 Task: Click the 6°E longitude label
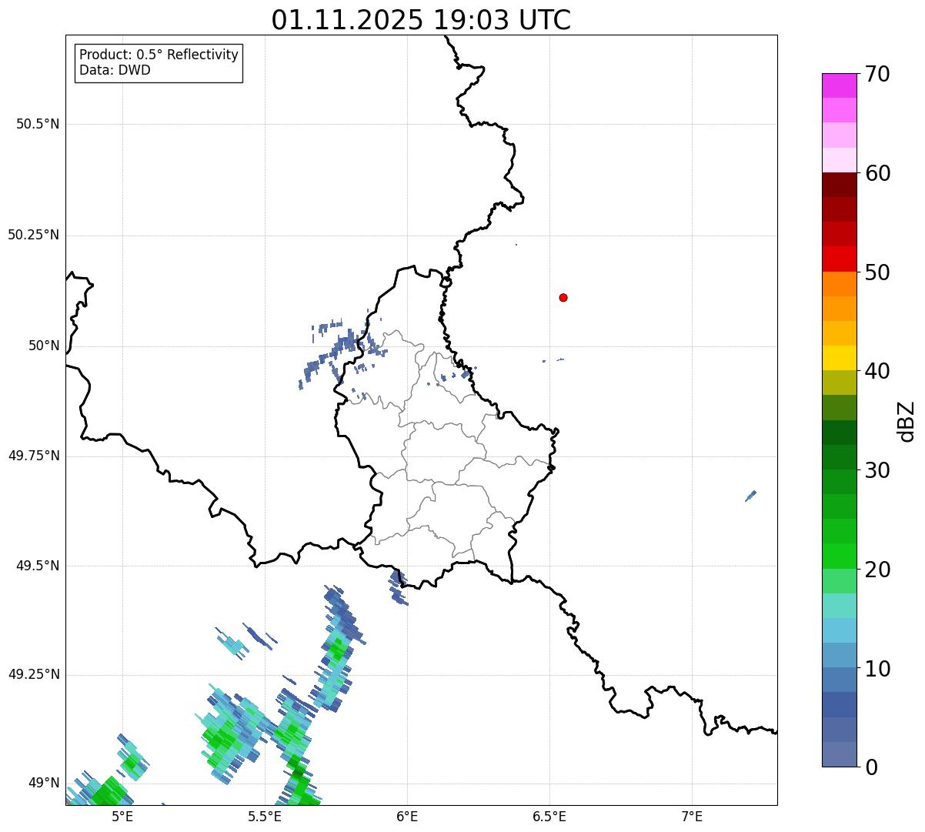pos(407,816)
